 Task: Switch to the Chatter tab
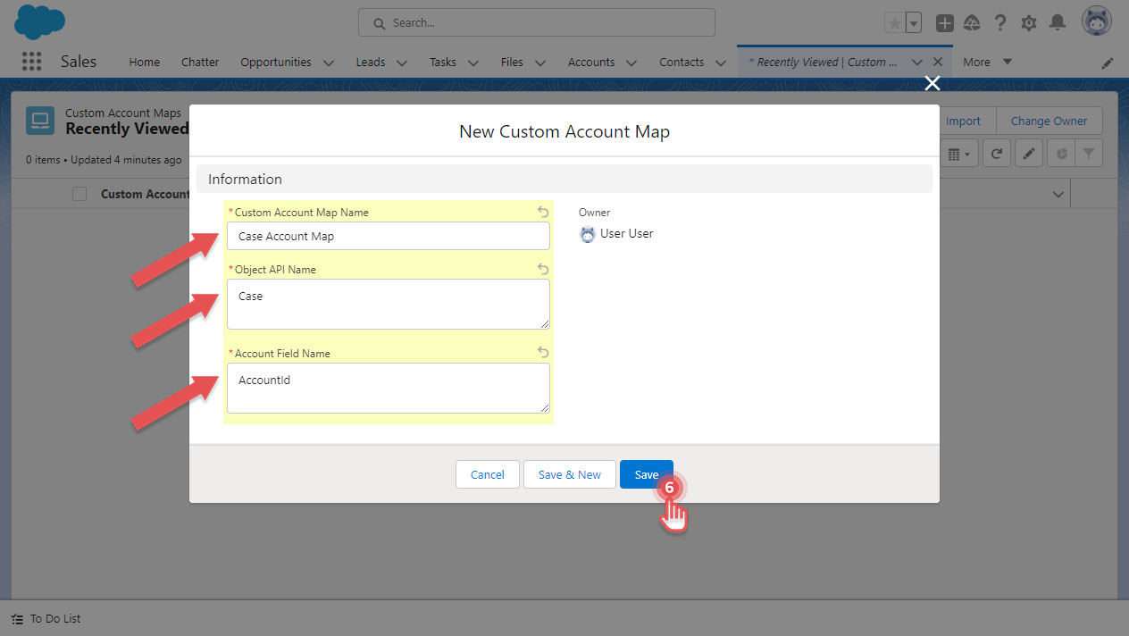click(x=199, y=62)
